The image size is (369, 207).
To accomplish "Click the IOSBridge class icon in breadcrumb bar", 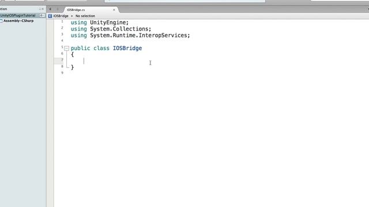I will pos(50,16).
